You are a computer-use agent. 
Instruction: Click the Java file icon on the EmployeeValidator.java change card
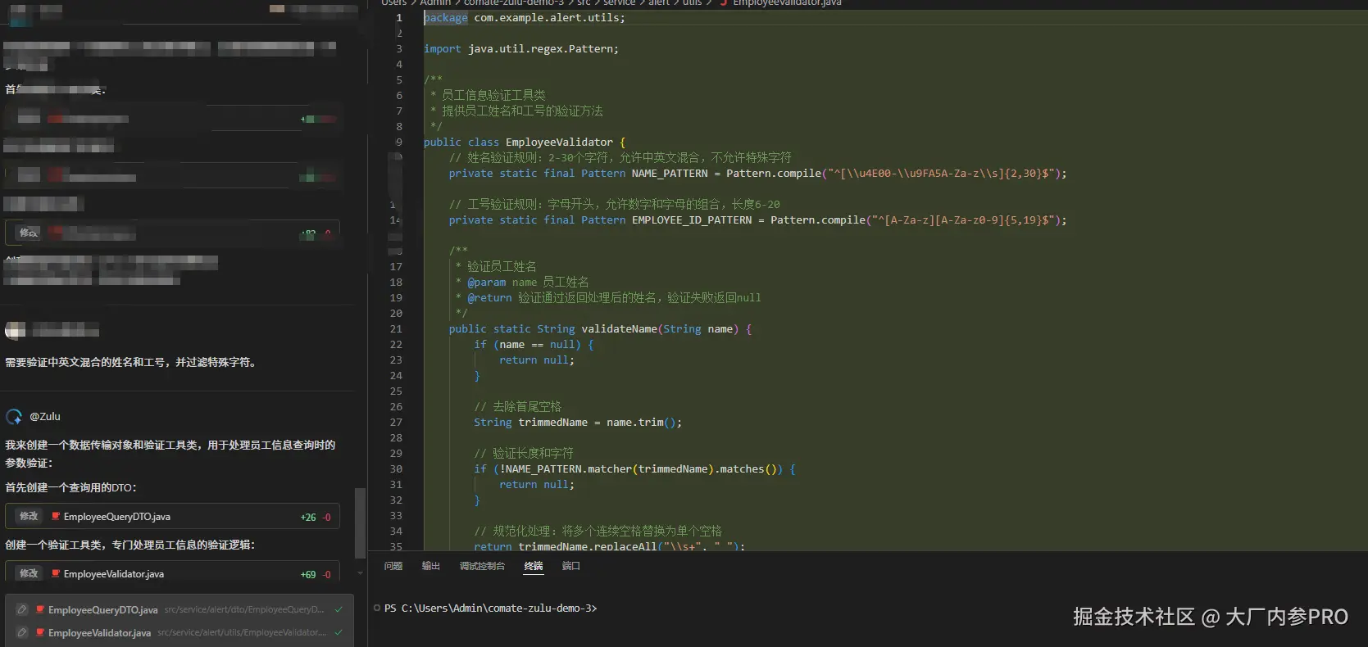click(56, 574)
